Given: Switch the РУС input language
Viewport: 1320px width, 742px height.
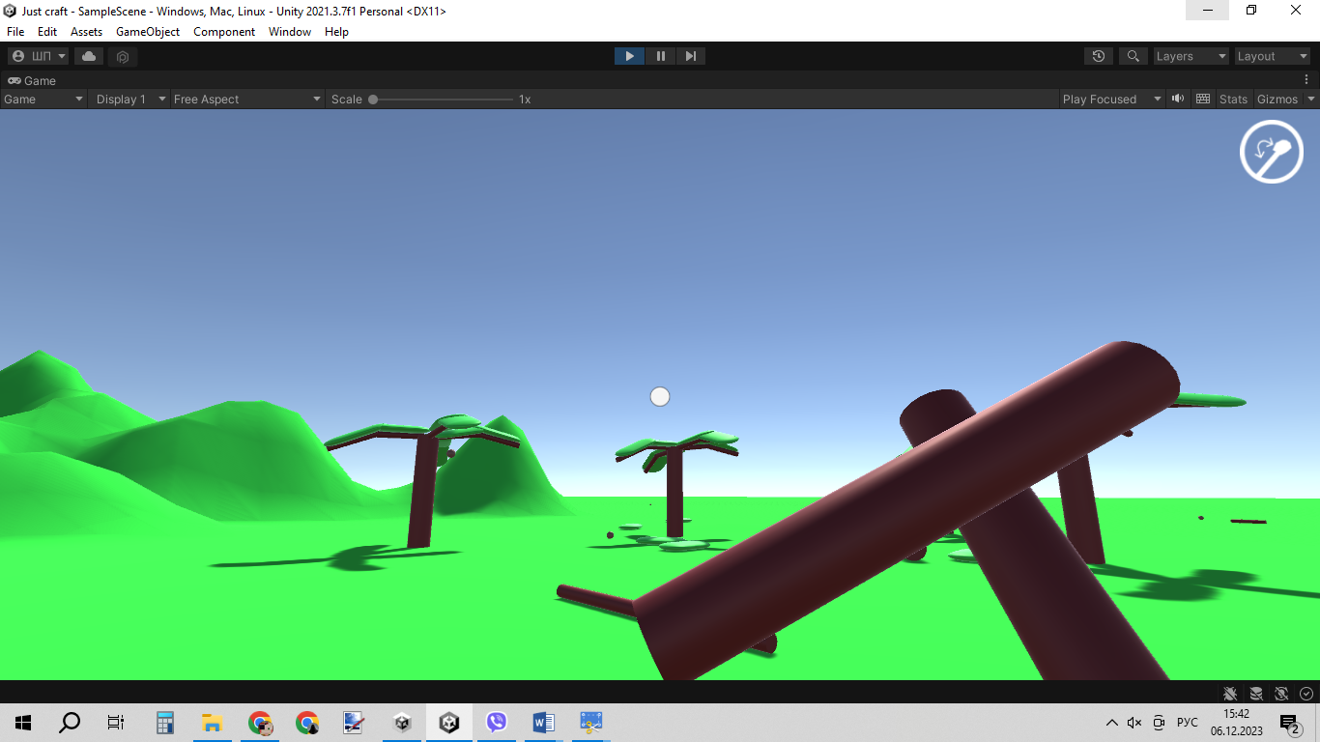Looking at the screenshot, I should point(1188,723).
